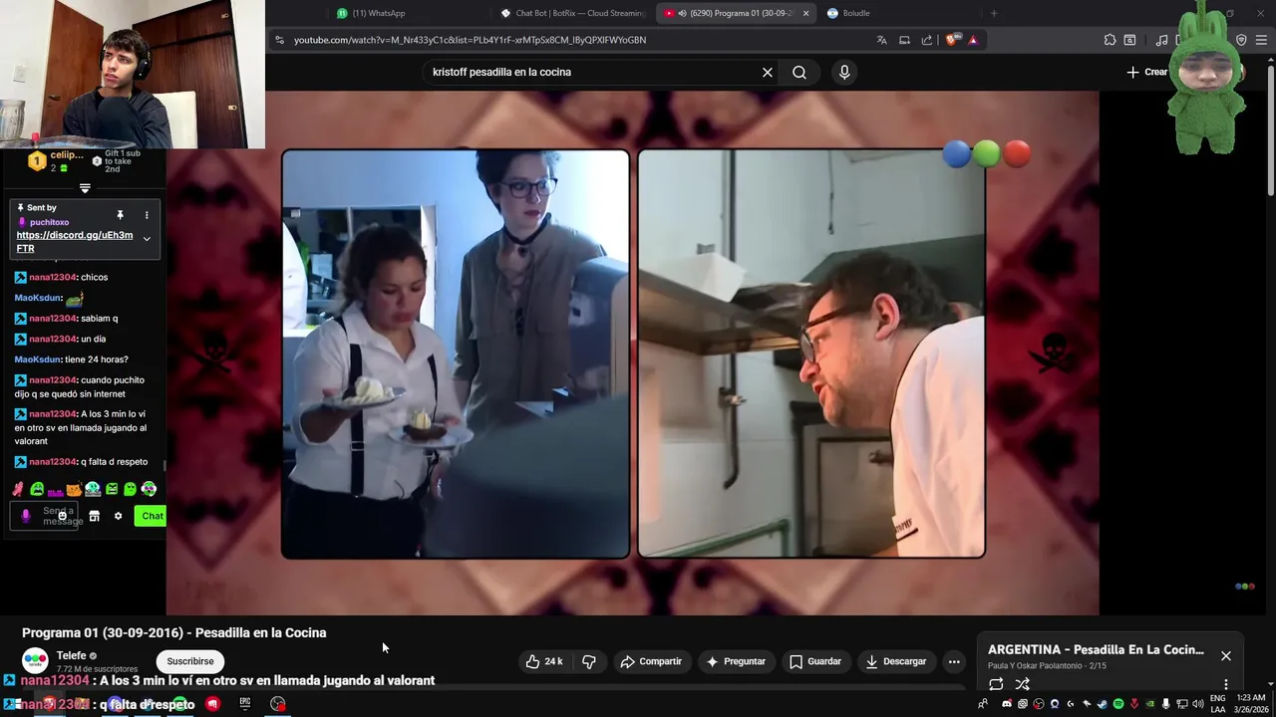Open chat settings gear icon
The width and height of the screenshot is (1276, 717).
pos(118,516)
